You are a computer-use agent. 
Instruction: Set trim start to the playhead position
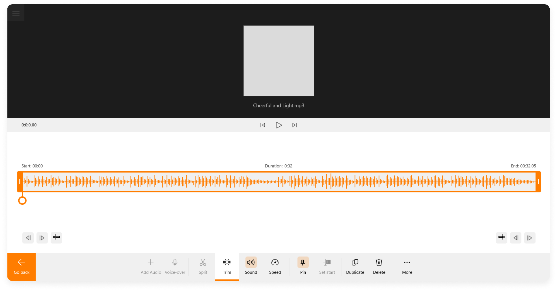point(56,238)
